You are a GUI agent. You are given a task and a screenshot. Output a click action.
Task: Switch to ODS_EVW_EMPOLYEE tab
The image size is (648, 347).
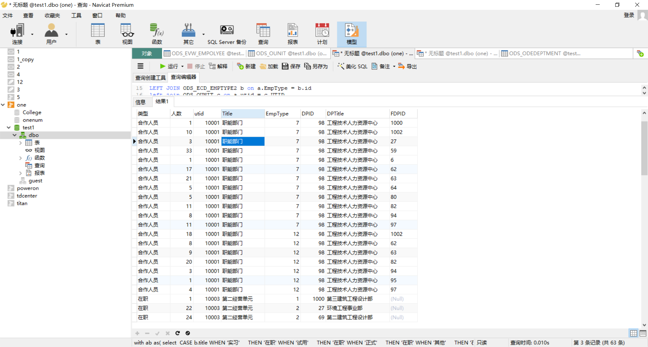[x=204, y=54]
